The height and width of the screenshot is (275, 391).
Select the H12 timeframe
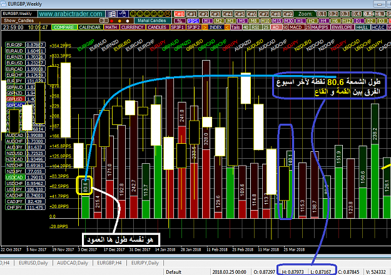[x=347, y=21]
